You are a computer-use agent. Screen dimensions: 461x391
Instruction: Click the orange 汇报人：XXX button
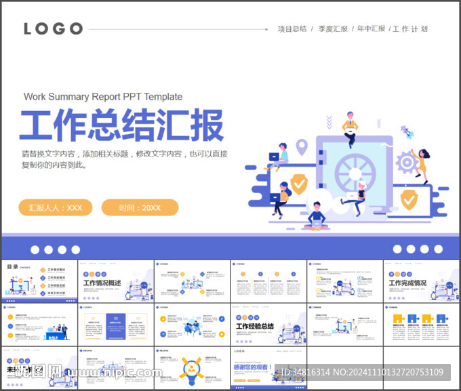point(56,207)
